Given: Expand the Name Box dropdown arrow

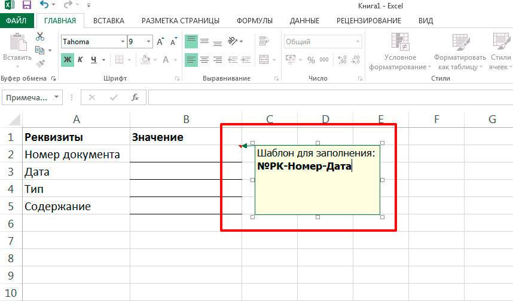Looking at the screenshot, I should pos(57,97).
